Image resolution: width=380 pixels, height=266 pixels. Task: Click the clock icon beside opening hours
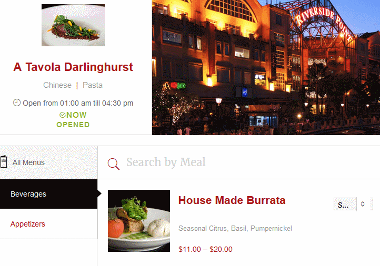(17, 103)
